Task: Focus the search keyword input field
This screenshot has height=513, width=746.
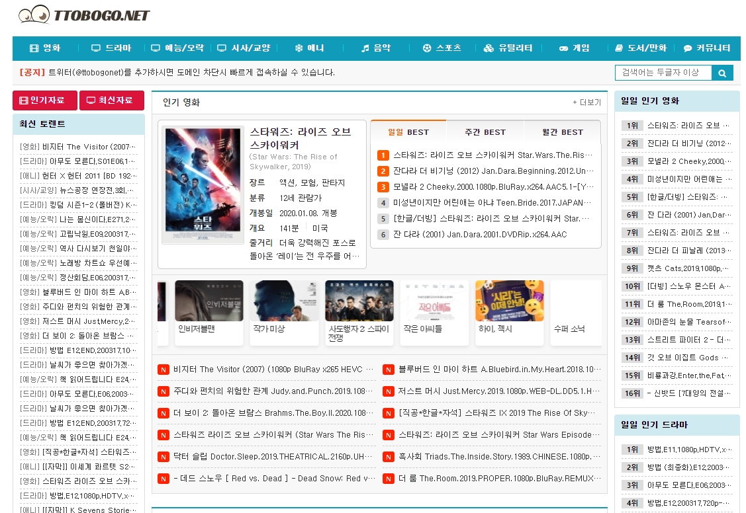Action: coord(663,73)
